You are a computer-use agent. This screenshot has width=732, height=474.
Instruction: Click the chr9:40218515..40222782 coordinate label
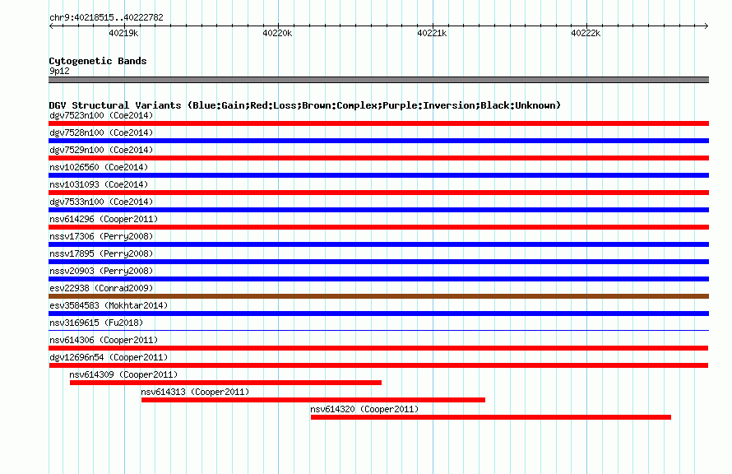tap(106, 17)
